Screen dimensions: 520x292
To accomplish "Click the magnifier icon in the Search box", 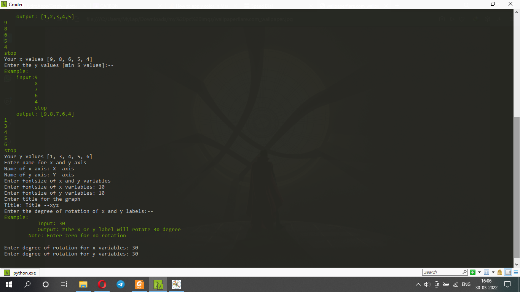I will pyautogui.click(x=465, y=272).
